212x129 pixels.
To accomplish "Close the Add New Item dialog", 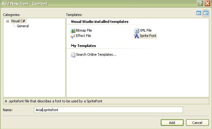I will pos(207,3).
